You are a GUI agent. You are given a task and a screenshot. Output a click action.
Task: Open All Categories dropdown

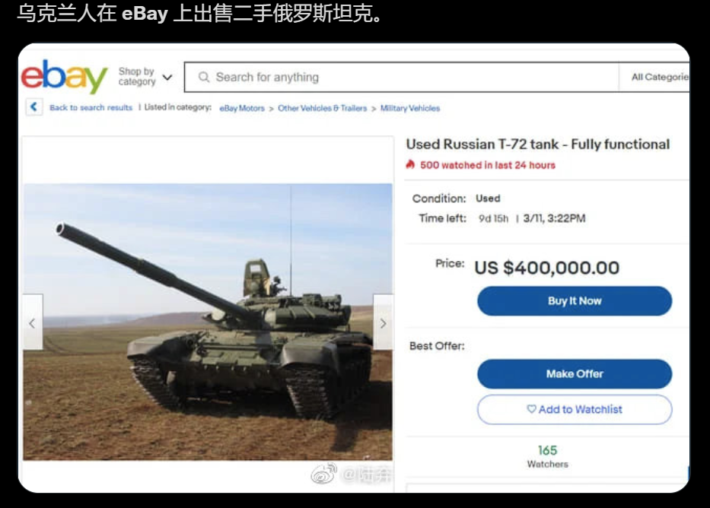tap(659, 77)
